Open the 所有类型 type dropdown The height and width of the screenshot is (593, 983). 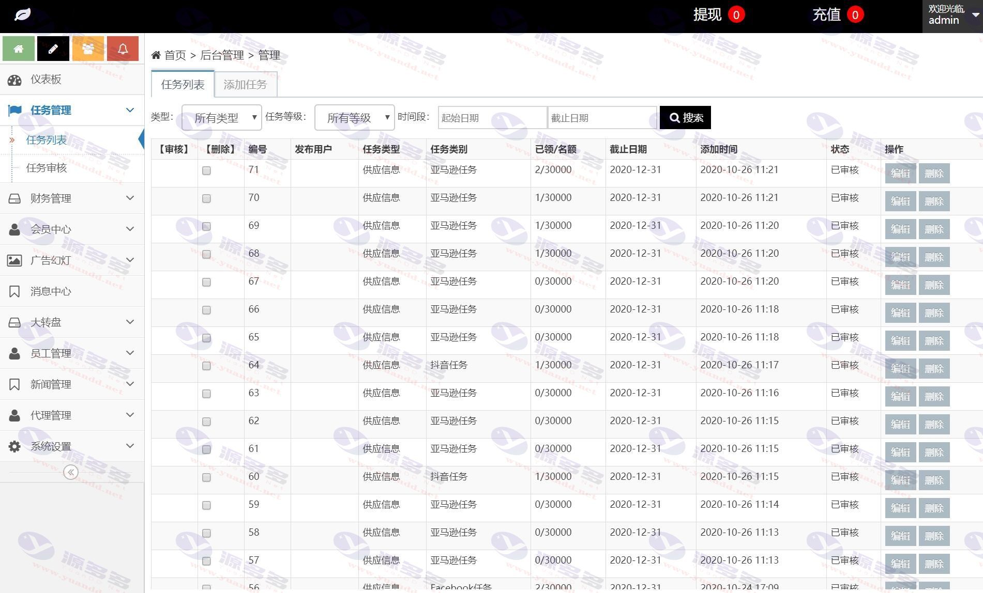222,118
